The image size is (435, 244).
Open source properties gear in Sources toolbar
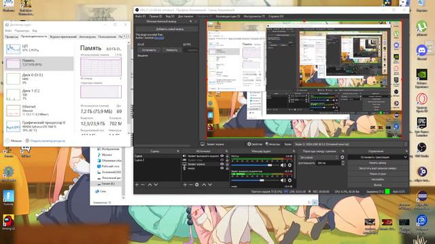pos(197,184)
